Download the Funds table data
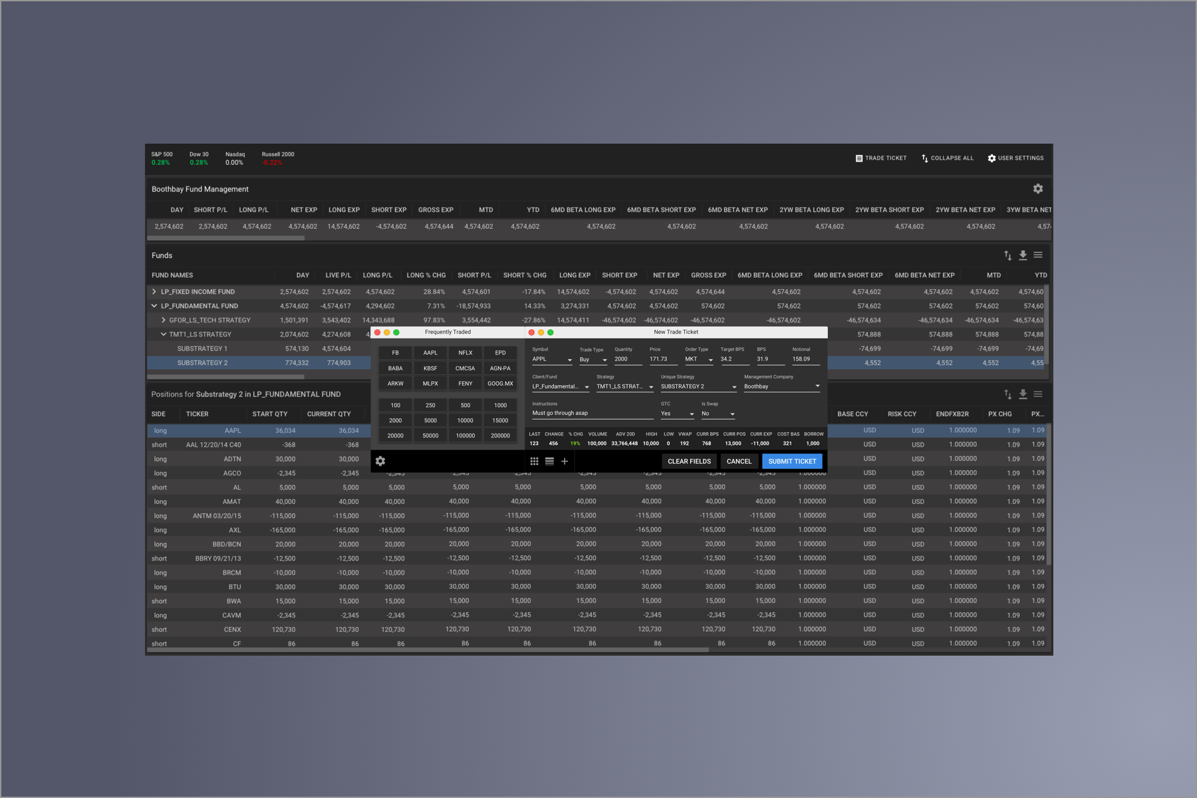Screen dimensions: 1197x798 pyautogui.click(x=1023, y=255)
